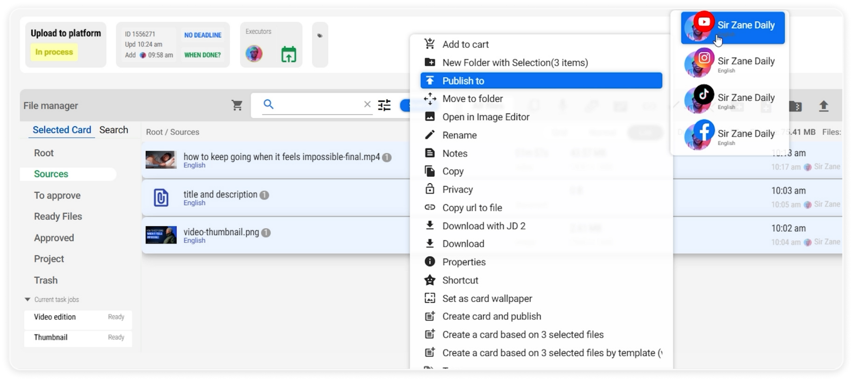The image size is (853, 381).
Task: Switch to the Search tab
Action: (114, 130)
